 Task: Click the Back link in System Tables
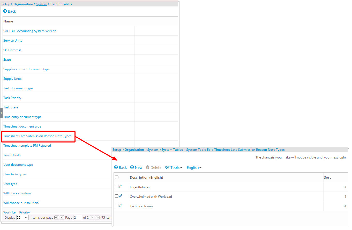pos(10,11)
